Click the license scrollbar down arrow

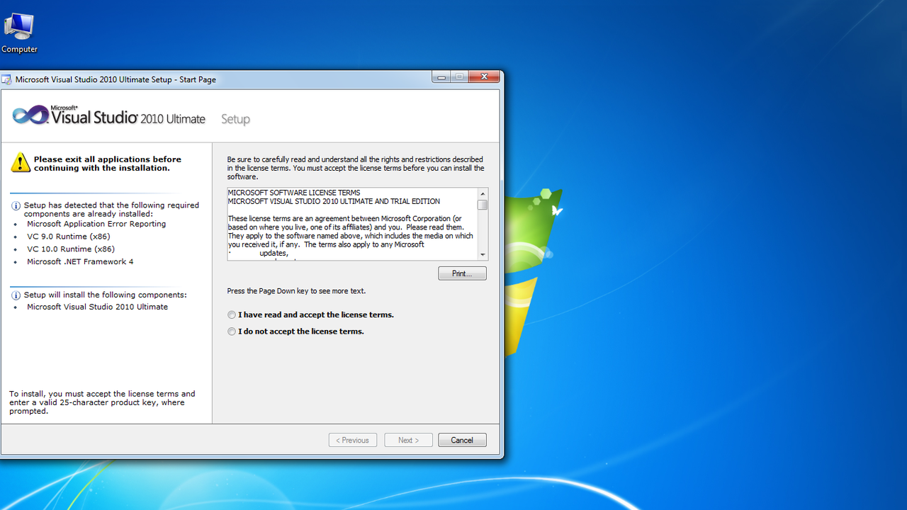[483, 254]
